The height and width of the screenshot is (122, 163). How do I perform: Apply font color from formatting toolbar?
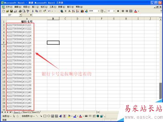[x=136, y=11]
